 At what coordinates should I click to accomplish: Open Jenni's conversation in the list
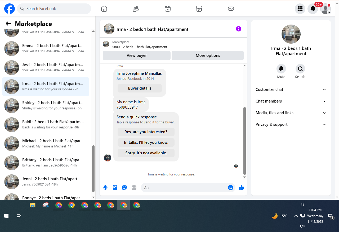point(46,182)
